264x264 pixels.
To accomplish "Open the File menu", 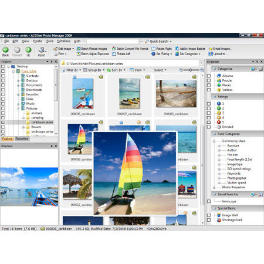I will click(x=6, y=41).
